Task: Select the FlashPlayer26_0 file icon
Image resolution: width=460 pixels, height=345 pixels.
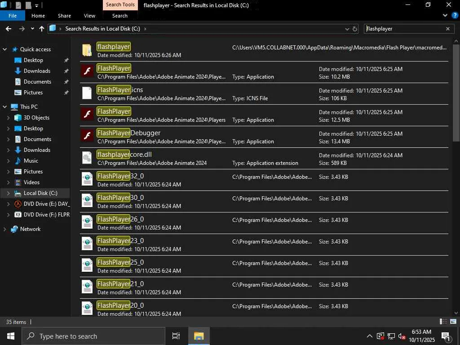Action: (87, 222)
